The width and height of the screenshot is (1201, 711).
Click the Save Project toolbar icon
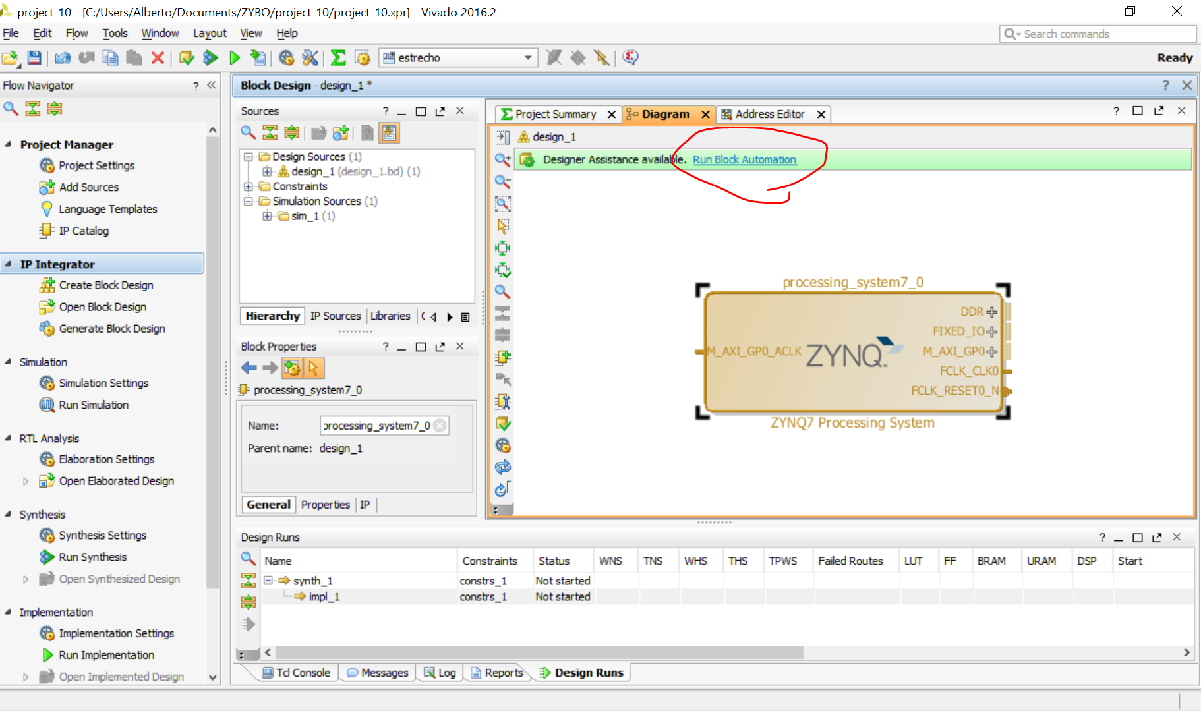point(34,57)
